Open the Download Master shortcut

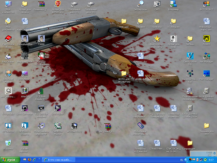(x=8, y=74)
